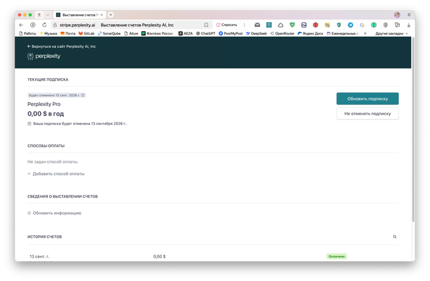Click the Не отменять подписку button
The image size is (430, 281).
click(367, 114)
